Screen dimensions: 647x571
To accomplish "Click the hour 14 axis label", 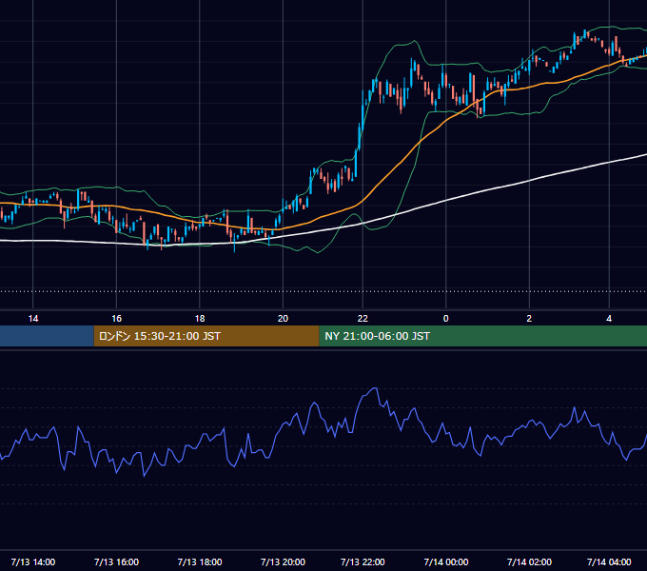I will (x=33, y=318).
